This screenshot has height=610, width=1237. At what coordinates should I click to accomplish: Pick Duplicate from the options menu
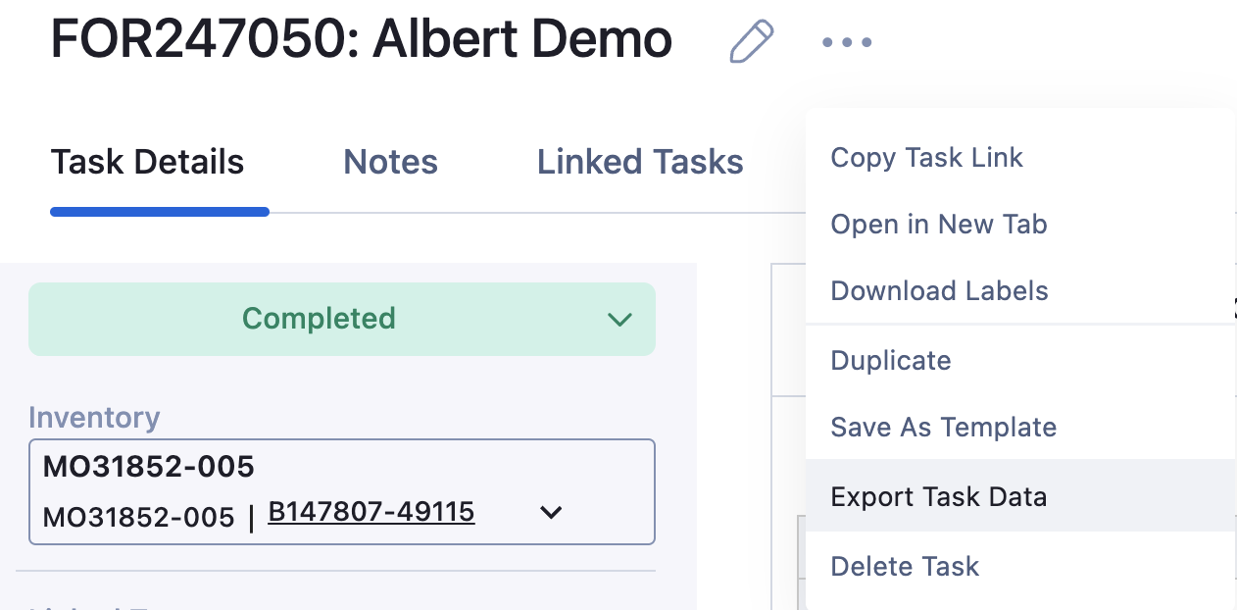click(x=890, y=361)
